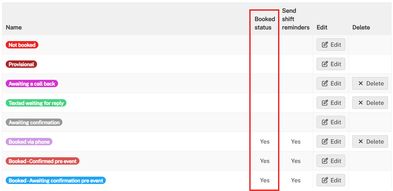The height and width of the screenshot is (191, 393).
Task: Select the green Texted waiting for reply label
Action: [x=36, y=103]
